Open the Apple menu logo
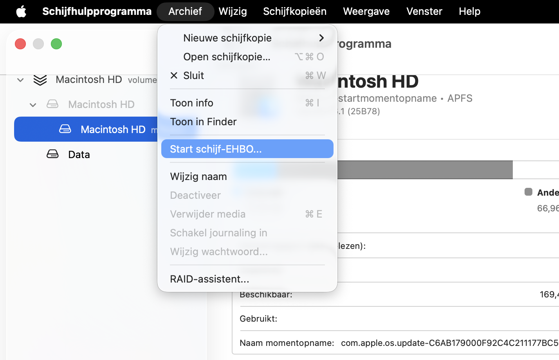559x360 pixels. 21,11
